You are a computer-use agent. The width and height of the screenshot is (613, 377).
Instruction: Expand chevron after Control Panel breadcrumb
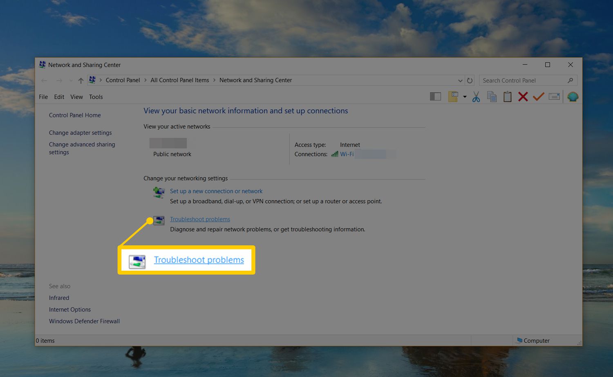pos(145,81)
